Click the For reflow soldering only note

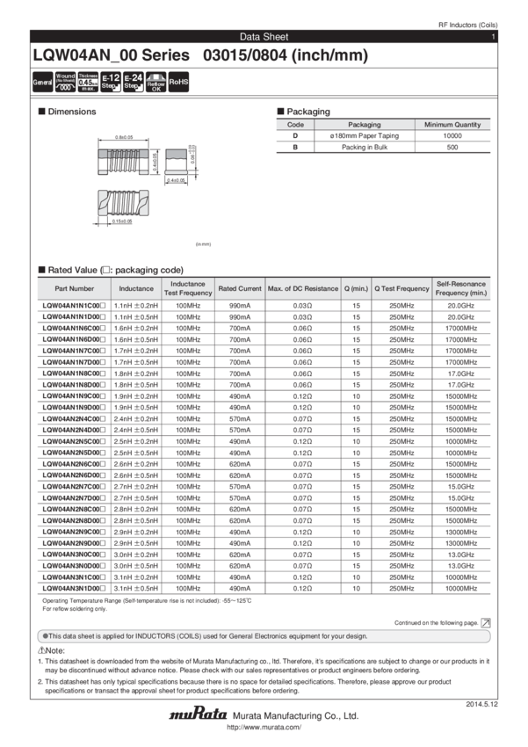75,609
